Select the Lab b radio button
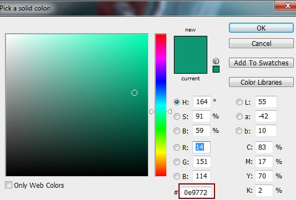Image resolution: width=296 pixels, height=200 pixels. tap(239, 131)
